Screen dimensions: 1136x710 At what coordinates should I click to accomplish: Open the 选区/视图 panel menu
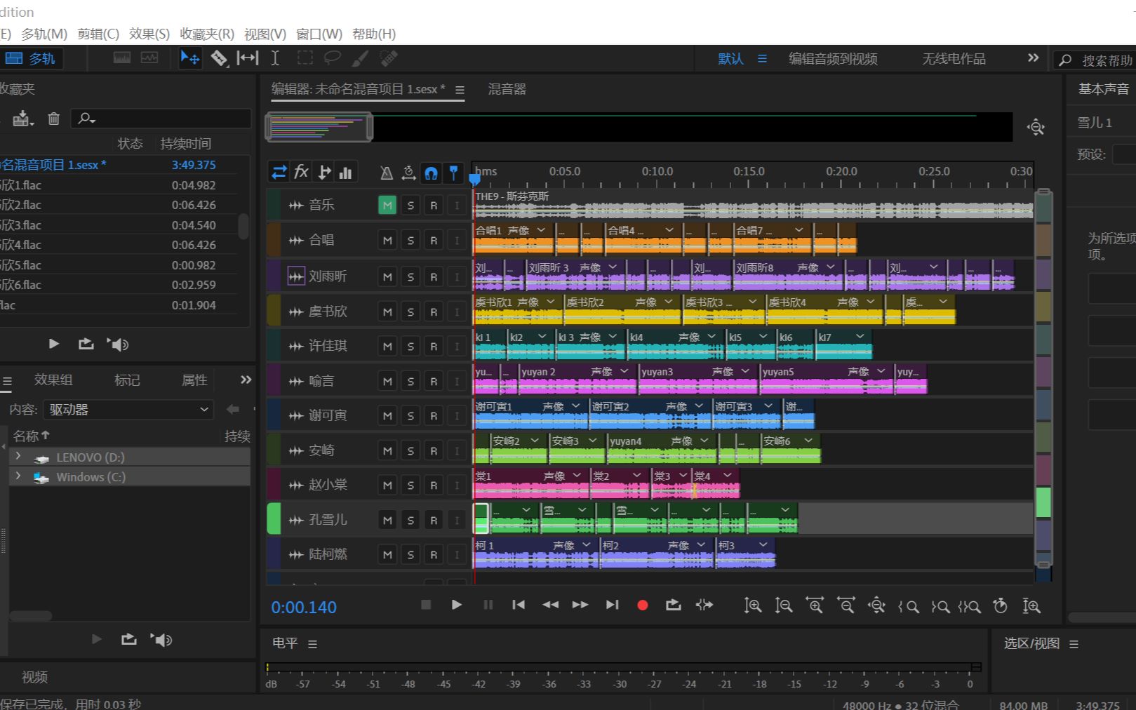(1074, 643)
